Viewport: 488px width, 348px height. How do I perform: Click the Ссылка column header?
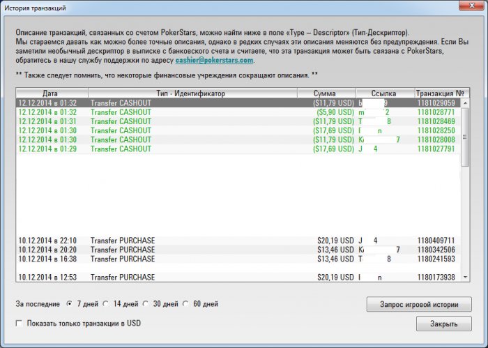(x=383, y=93)
